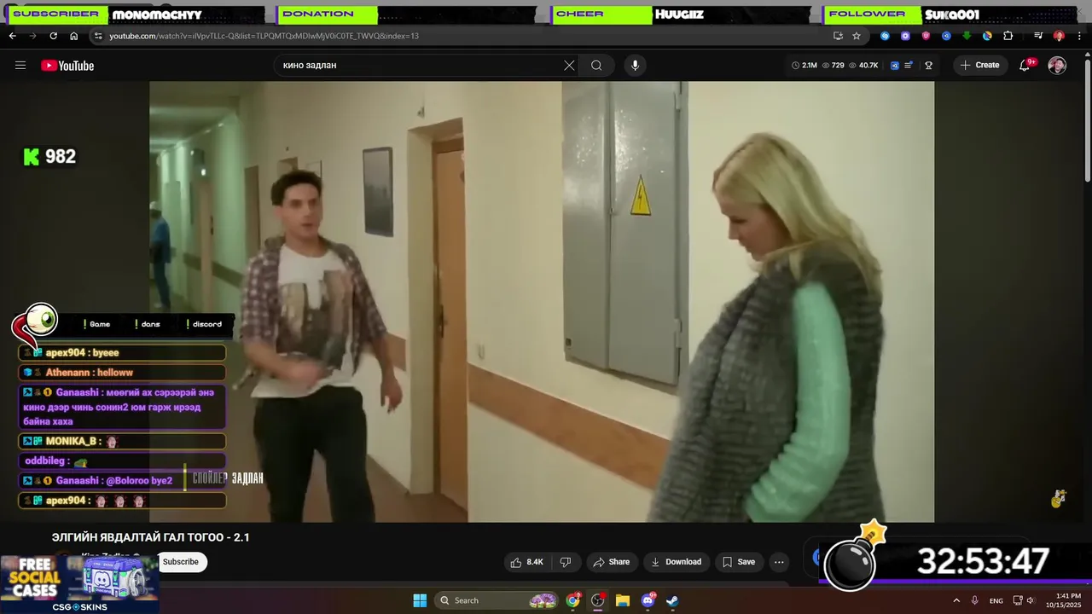The height and width of the screenshot is (614, 1092).
Task: Go to the YouTube home logo
Action: click(67, 66)
